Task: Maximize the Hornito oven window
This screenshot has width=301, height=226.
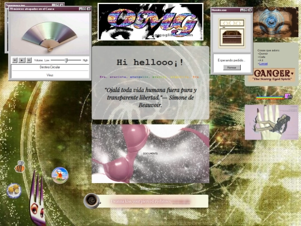Action: click(x=246, y=10)
